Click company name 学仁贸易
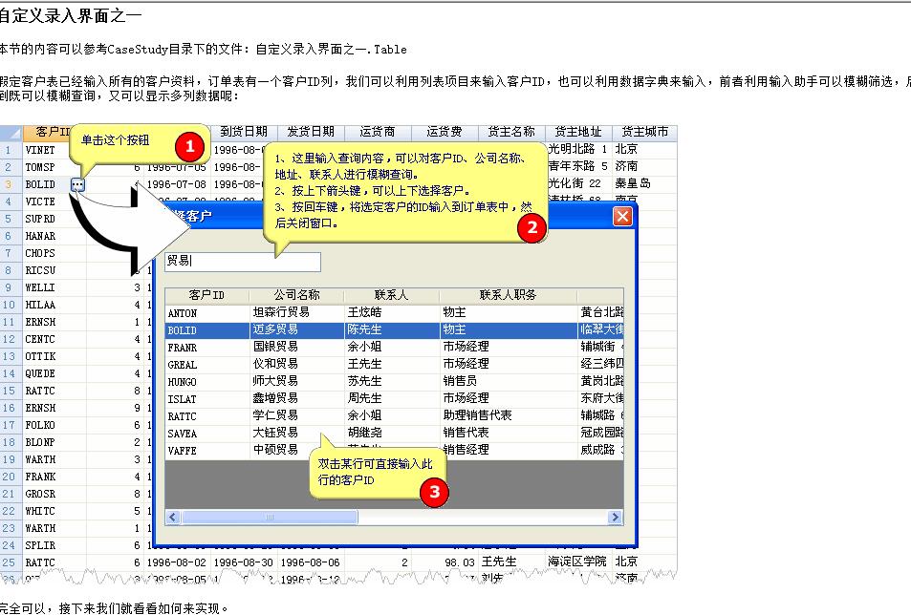This screenshot has width=911, height=615. click(x=275, y=416)
